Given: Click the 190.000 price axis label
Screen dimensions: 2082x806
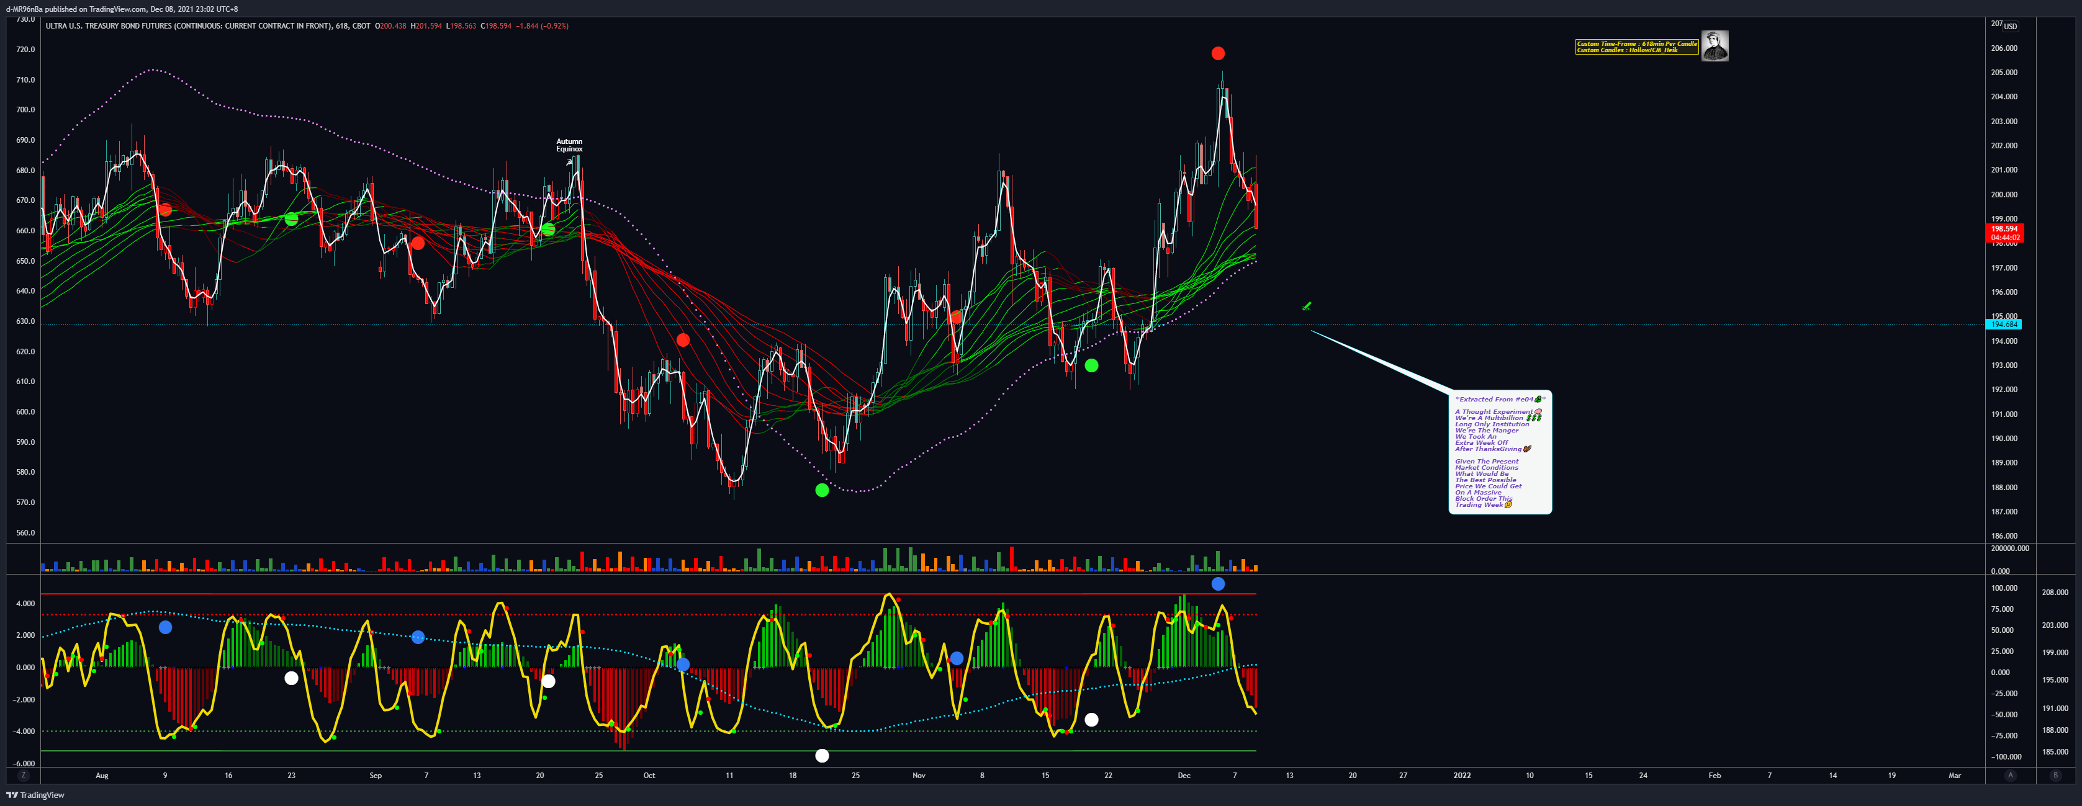Looking at the screenshot, I should pyautogui.click(x=2004, y=439).
